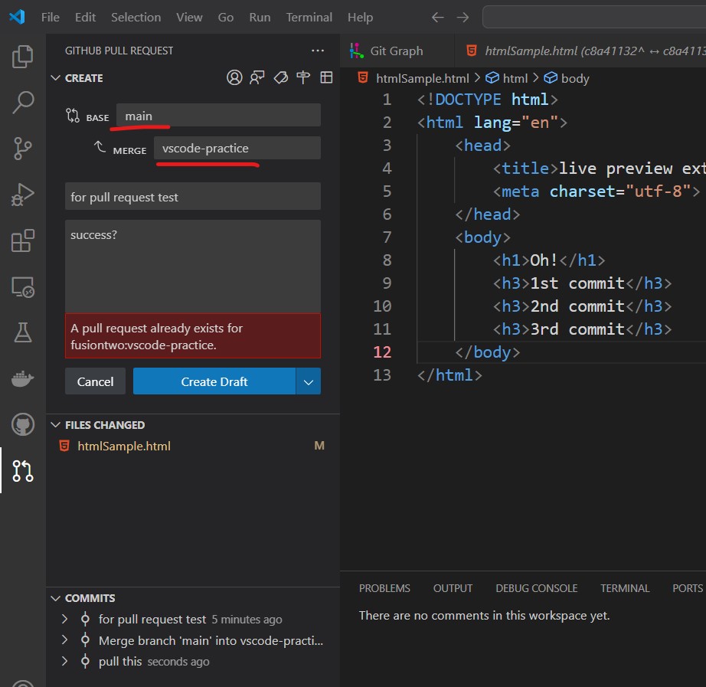Image resolution: width=706 pixels, height=687 pixels.
Task: Open the Source Control view
Action: (22, 149)
